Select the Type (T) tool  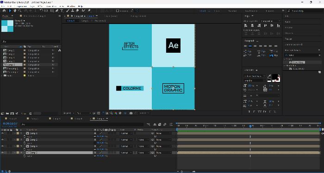tap(62, 11)
